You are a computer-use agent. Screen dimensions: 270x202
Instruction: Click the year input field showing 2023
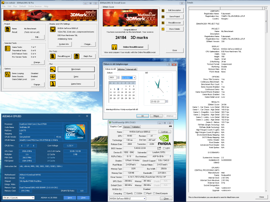tap(113, 78)
